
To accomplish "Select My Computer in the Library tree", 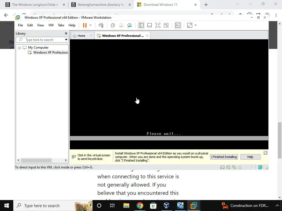I will [38, 48].
